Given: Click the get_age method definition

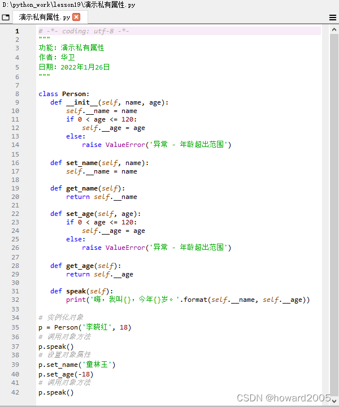Looking at the screenshot, I should (85, 266).
